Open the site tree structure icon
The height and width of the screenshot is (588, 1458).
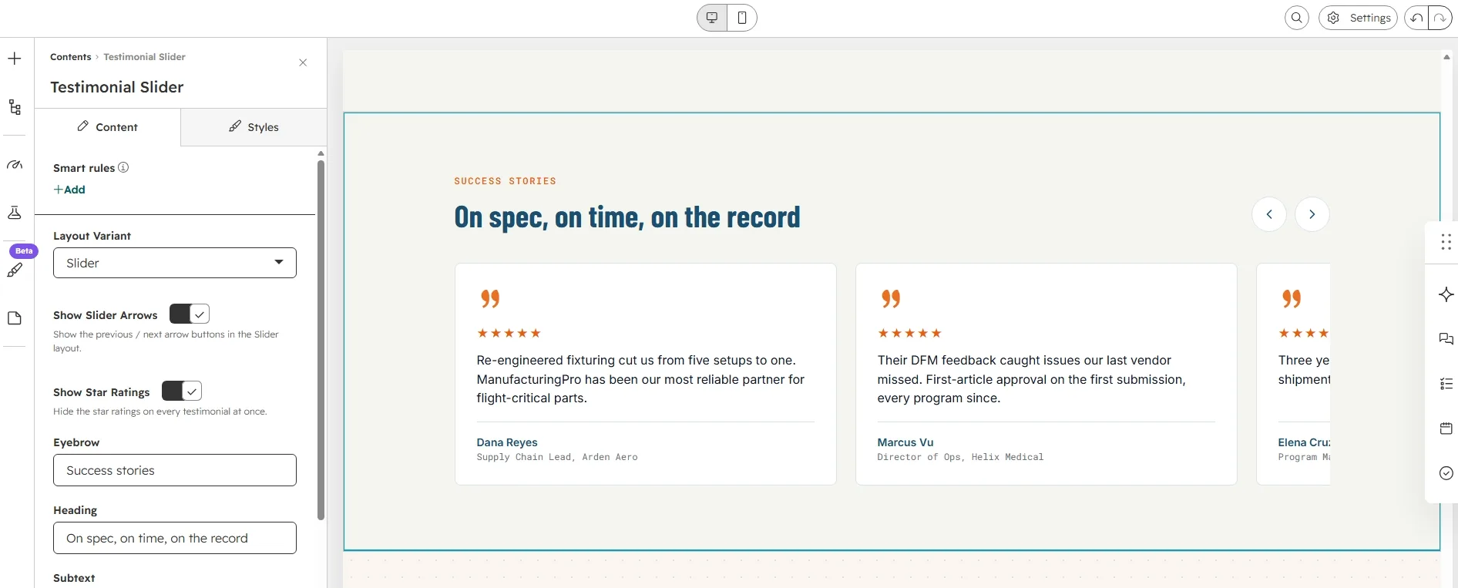tap(15, 107)
